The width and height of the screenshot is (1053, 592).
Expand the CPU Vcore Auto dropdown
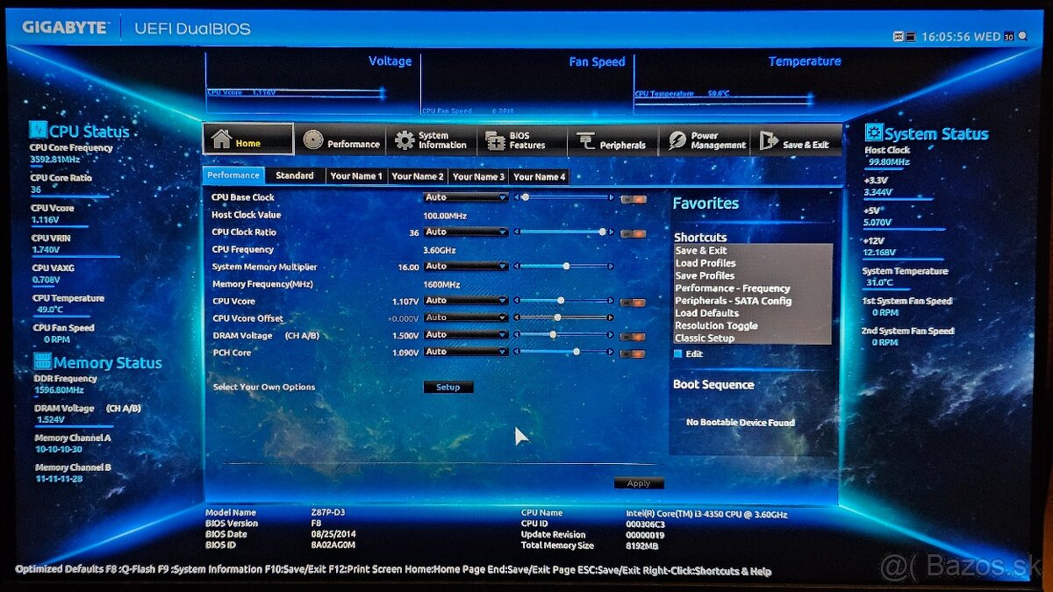click(465, 300)
